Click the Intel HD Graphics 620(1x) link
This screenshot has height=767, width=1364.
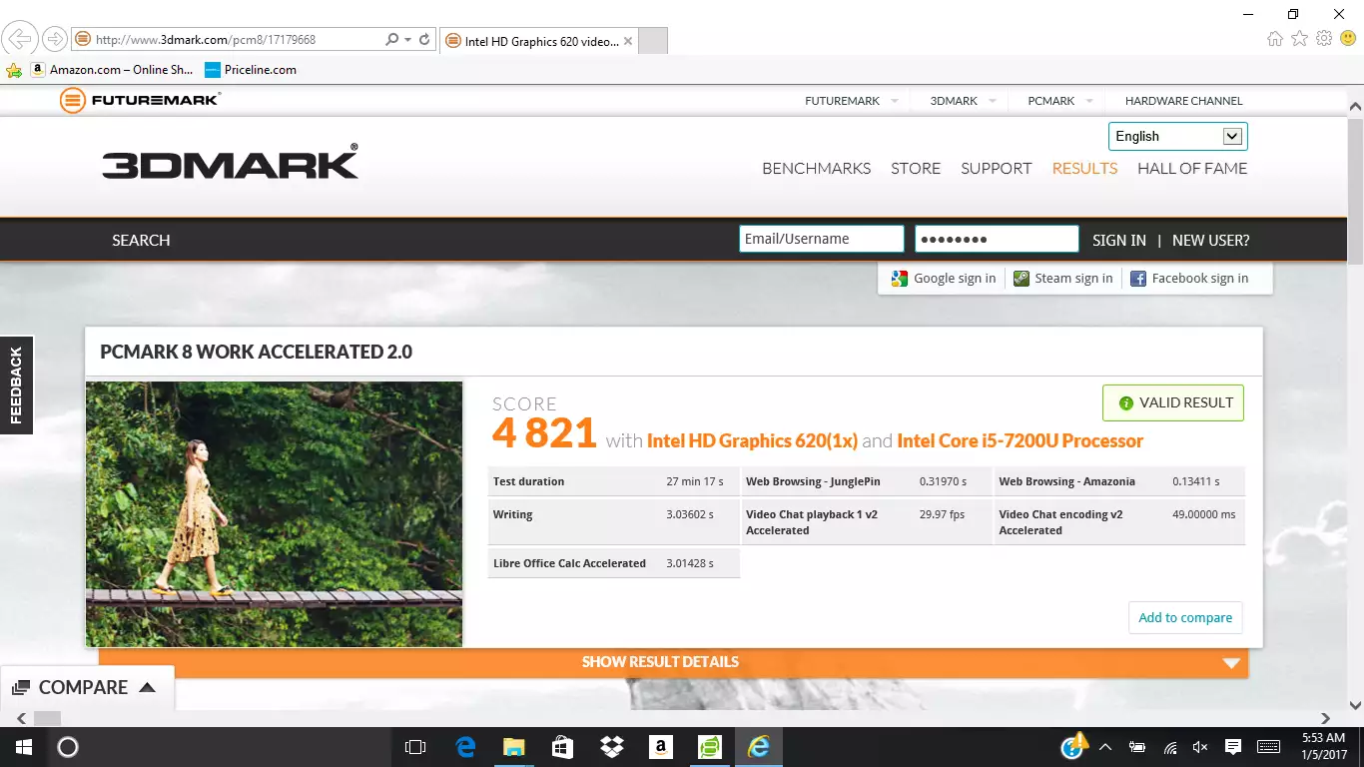coord(752,440)
